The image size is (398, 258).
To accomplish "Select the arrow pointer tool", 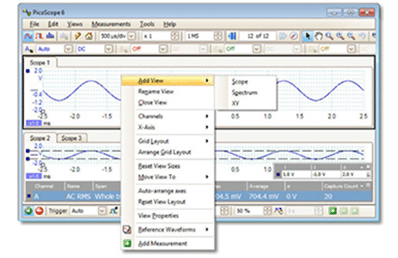I will coord(308,36).
